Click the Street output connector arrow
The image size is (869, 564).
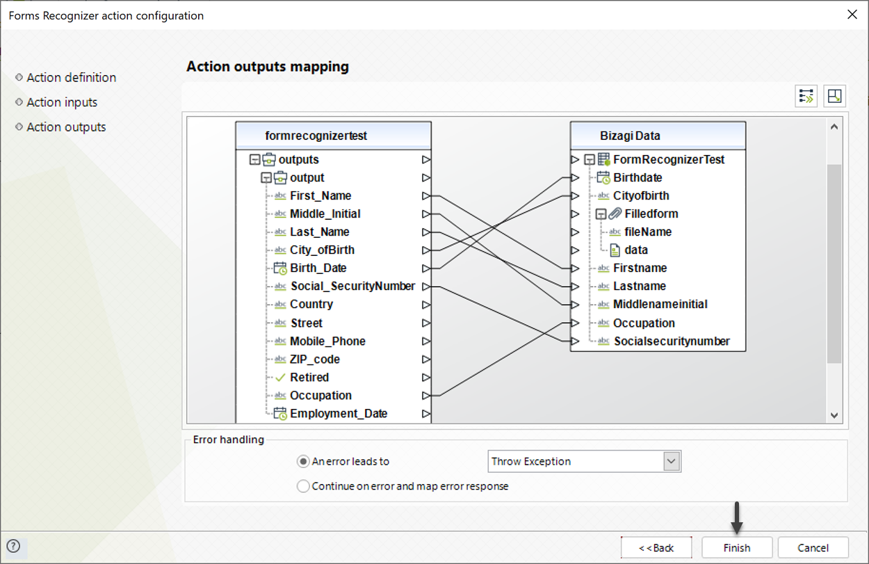426,323
